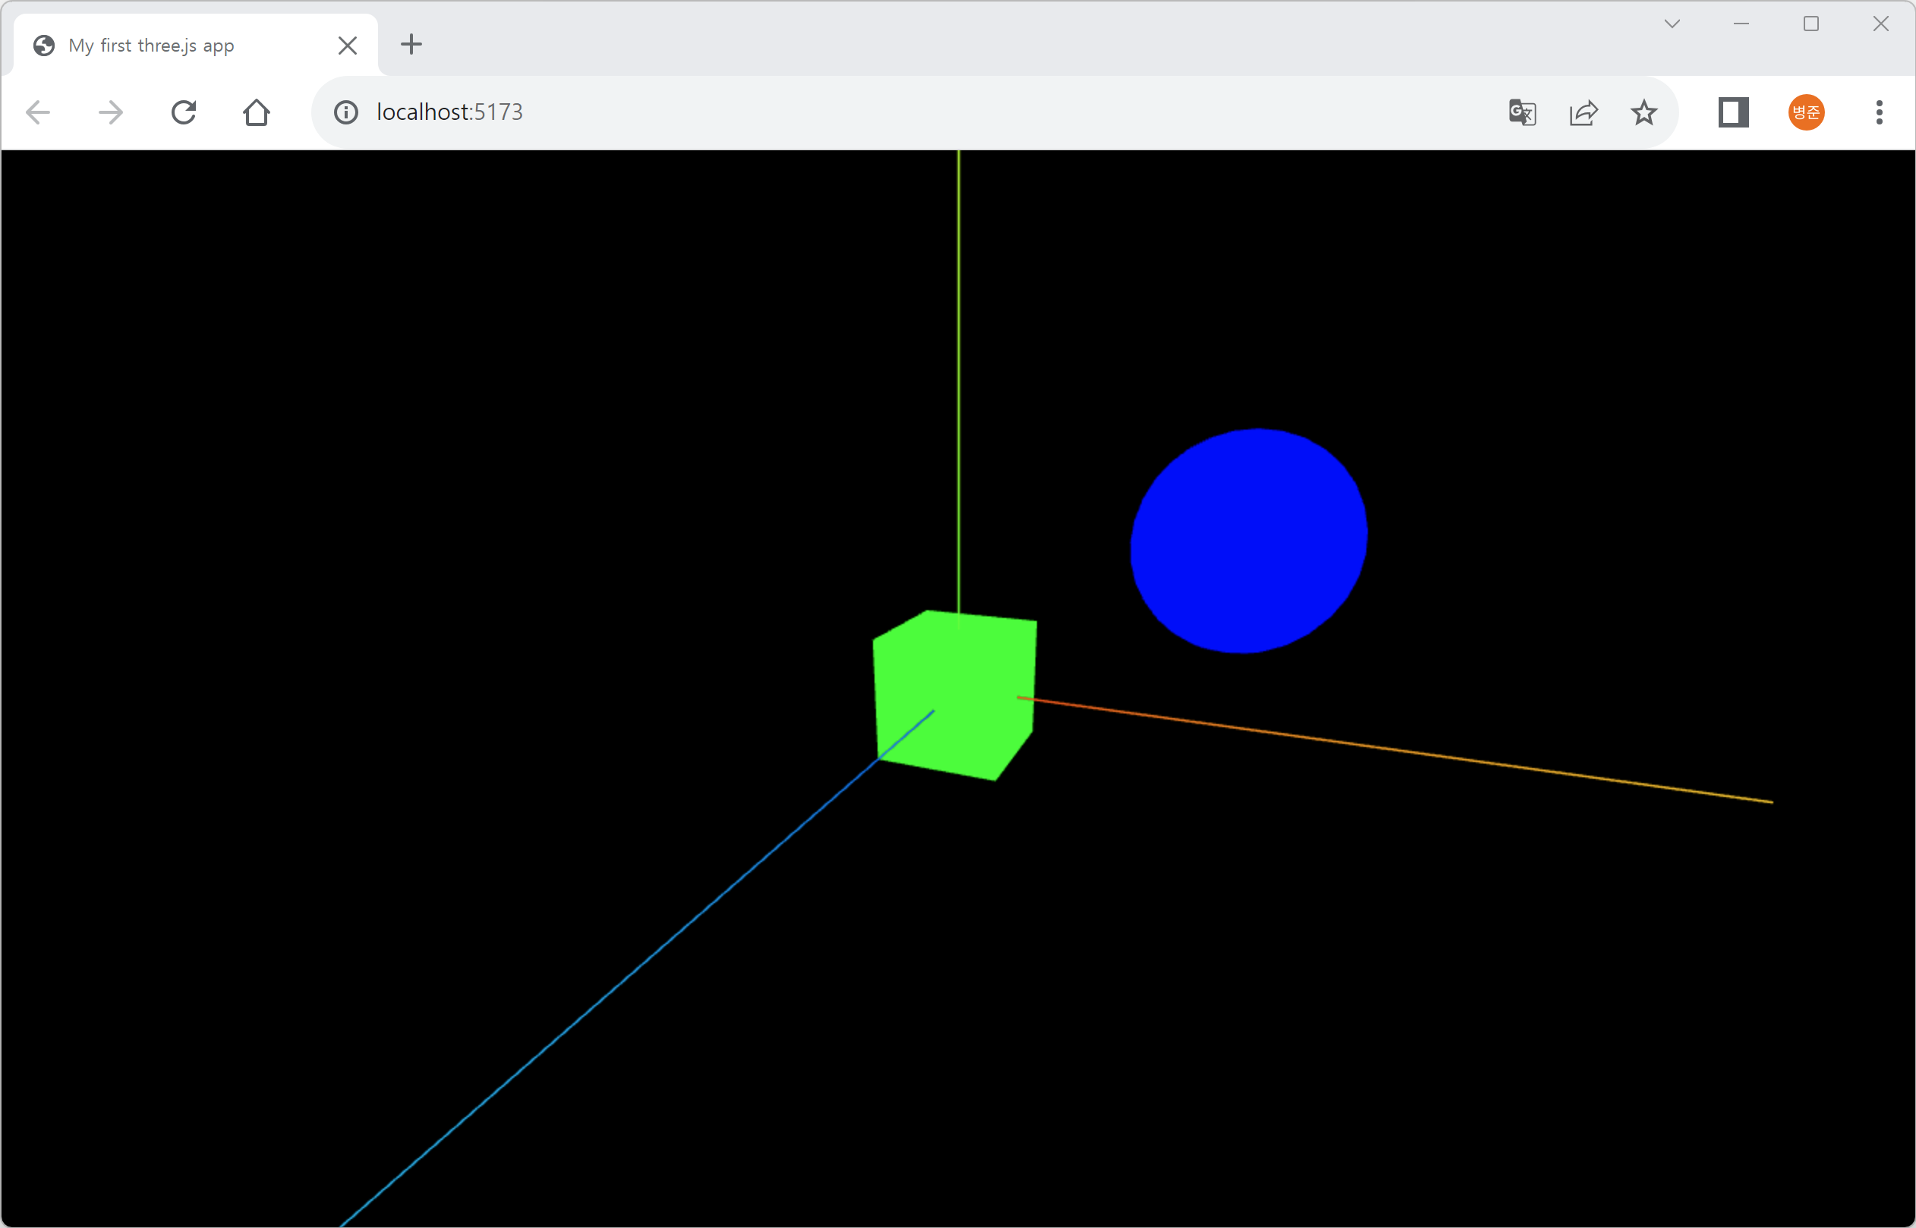Click the browser back arrow
Viewport: 1916px width, 1228px height.
(38, 112)
